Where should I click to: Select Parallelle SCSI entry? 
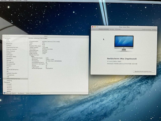pos(11,64)
